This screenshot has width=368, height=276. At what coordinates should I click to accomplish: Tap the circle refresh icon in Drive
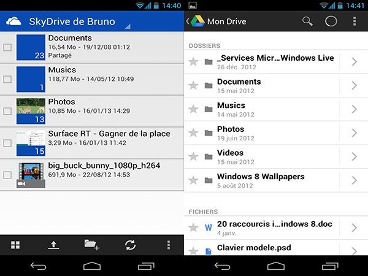pos(331,21)
